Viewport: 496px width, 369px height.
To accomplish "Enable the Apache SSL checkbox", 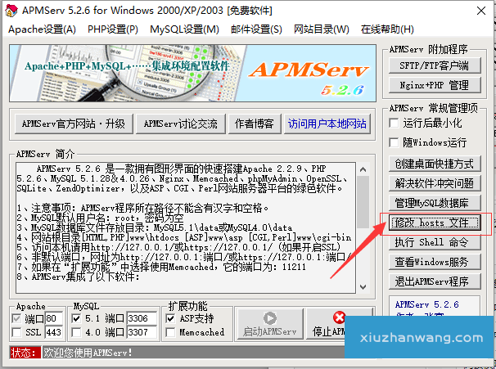I will point(16,332).
